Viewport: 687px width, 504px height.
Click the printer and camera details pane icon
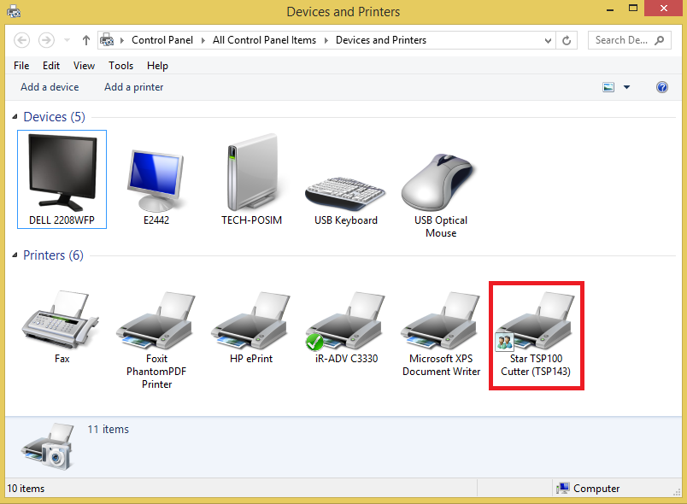[47, 446]
